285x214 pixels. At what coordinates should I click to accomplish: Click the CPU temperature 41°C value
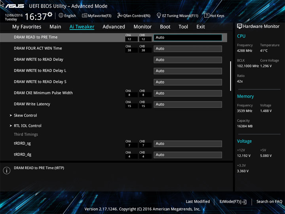pyautogui.click(x=264, y=51)
